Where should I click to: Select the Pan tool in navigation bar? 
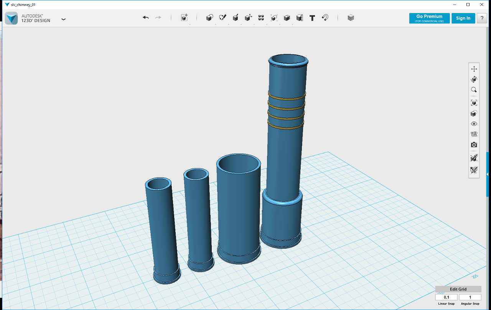pyautogui.click(x=474, y=69)
